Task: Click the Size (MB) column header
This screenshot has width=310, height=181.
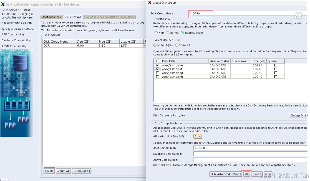Action: 259,61
